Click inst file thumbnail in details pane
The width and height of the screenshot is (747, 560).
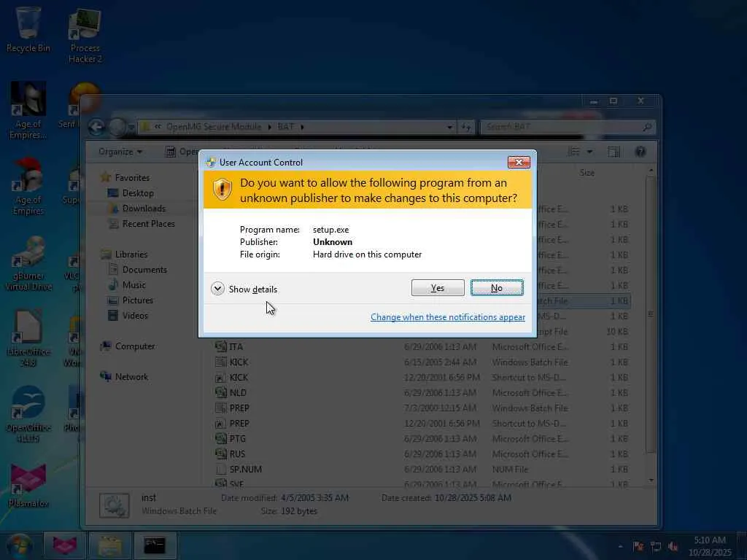115,505
